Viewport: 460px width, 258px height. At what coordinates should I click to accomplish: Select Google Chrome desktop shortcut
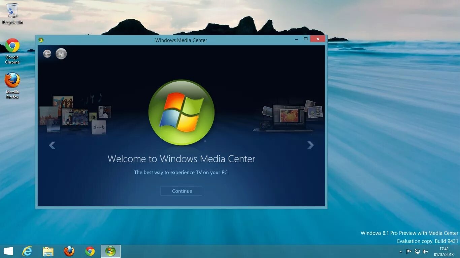coord(12,51)
